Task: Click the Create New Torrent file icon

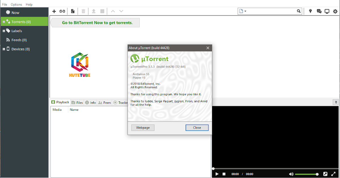Action: click(x=73, y=11)
